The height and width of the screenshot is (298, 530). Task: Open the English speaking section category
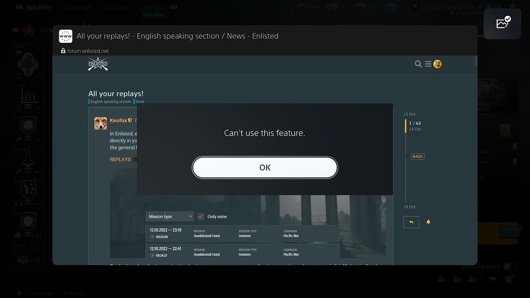(111, 101)
